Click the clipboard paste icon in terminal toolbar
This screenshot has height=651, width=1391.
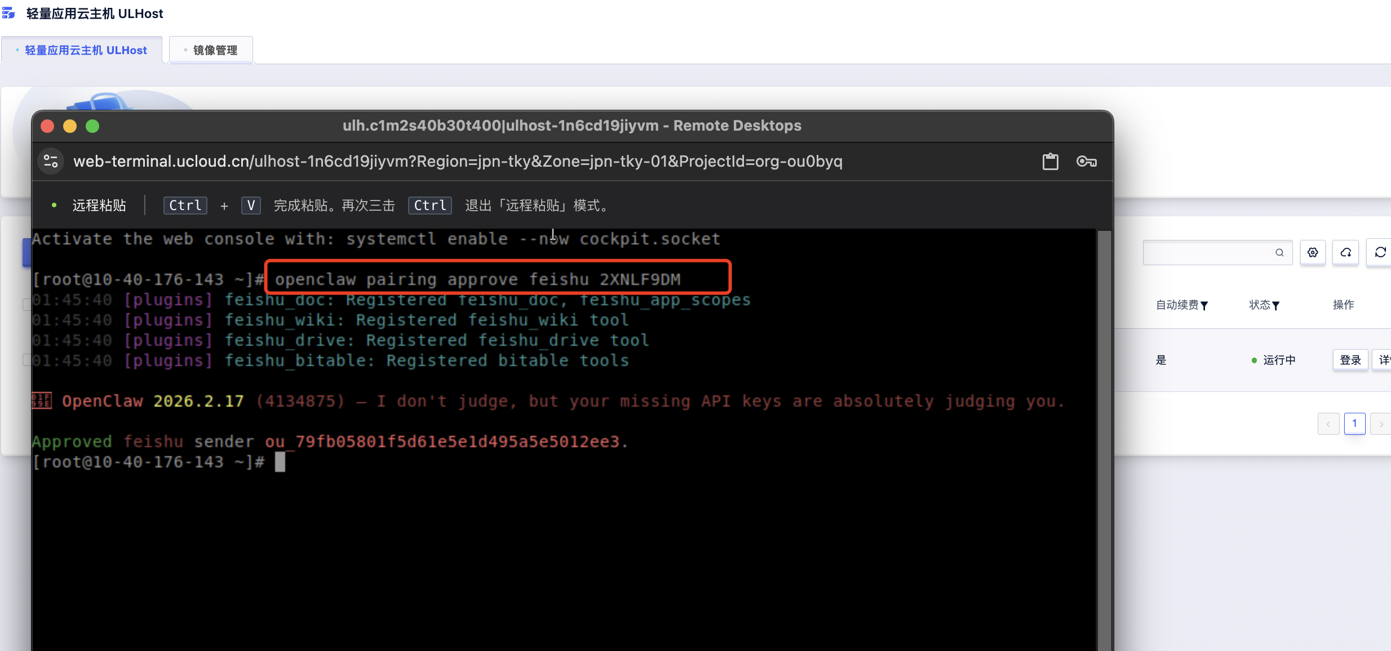click(x=1050, y=162)
